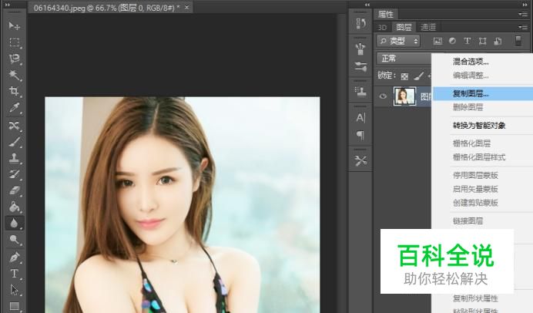The width and height of the screenshot is (533, 313).
Task: Open the Character panel icon
Action: [x=360, y=118]
